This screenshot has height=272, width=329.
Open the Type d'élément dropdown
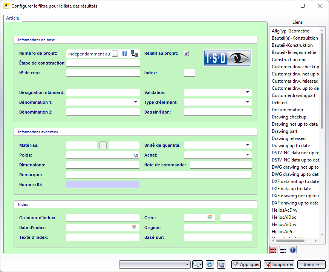247,102
